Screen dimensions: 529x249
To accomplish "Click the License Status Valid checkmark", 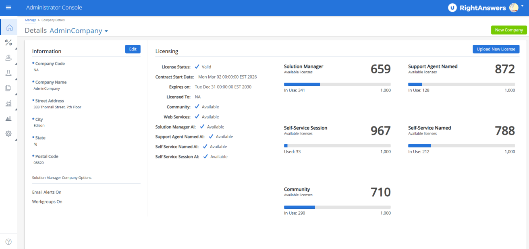I will pyautogui.click(x=197, y=67).
